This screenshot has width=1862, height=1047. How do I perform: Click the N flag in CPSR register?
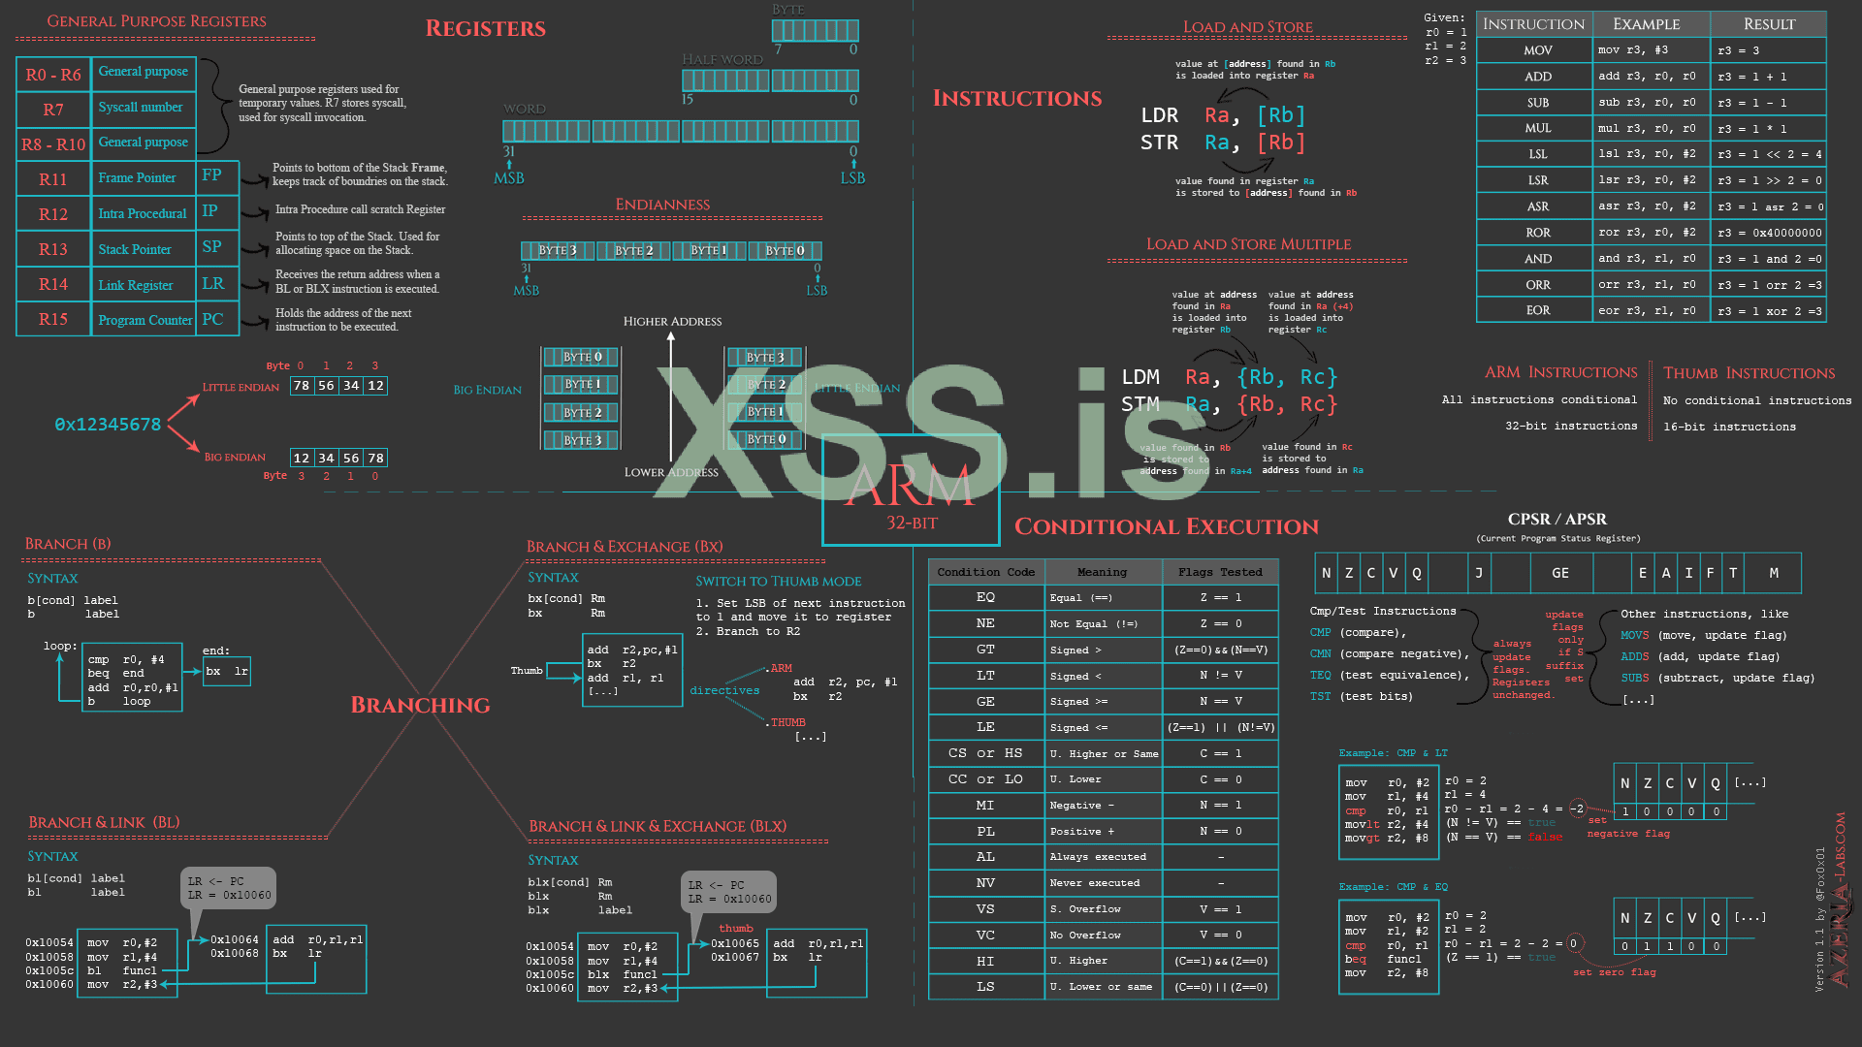pyautogui.click(x=1327, y=573)
